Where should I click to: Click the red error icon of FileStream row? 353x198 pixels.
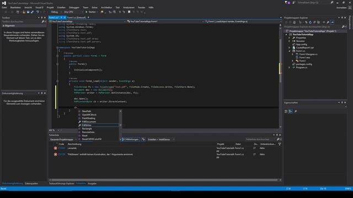pos(55,155)
